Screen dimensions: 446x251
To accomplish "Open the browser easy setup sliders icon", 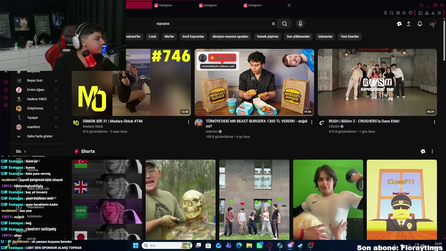I will coord(439,13).
